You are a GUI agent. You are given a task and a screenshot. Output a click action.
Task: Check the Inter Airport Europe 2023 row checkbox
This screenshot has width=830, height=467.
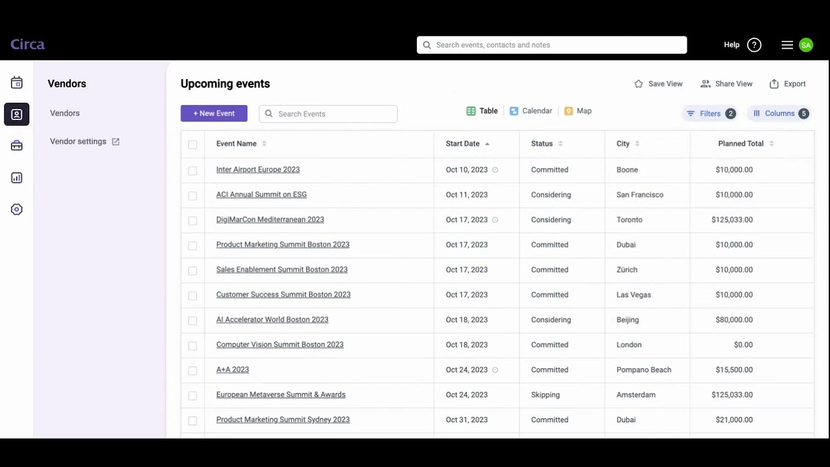193,171
